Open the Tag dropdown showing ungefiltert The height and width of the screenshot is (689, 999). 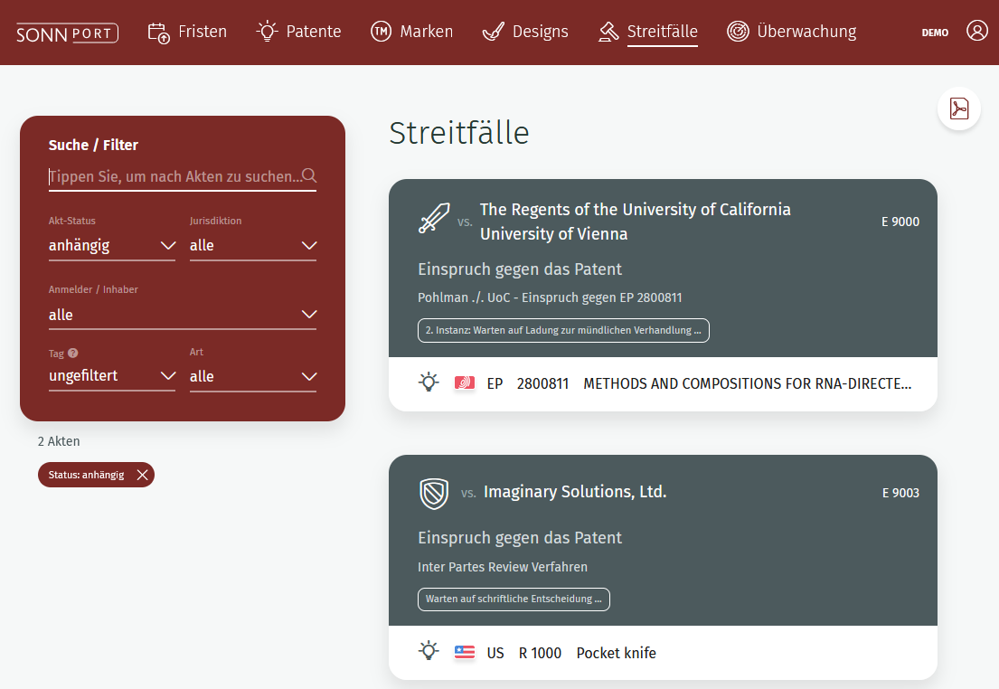pyautogui.click(x=111, y=376)
